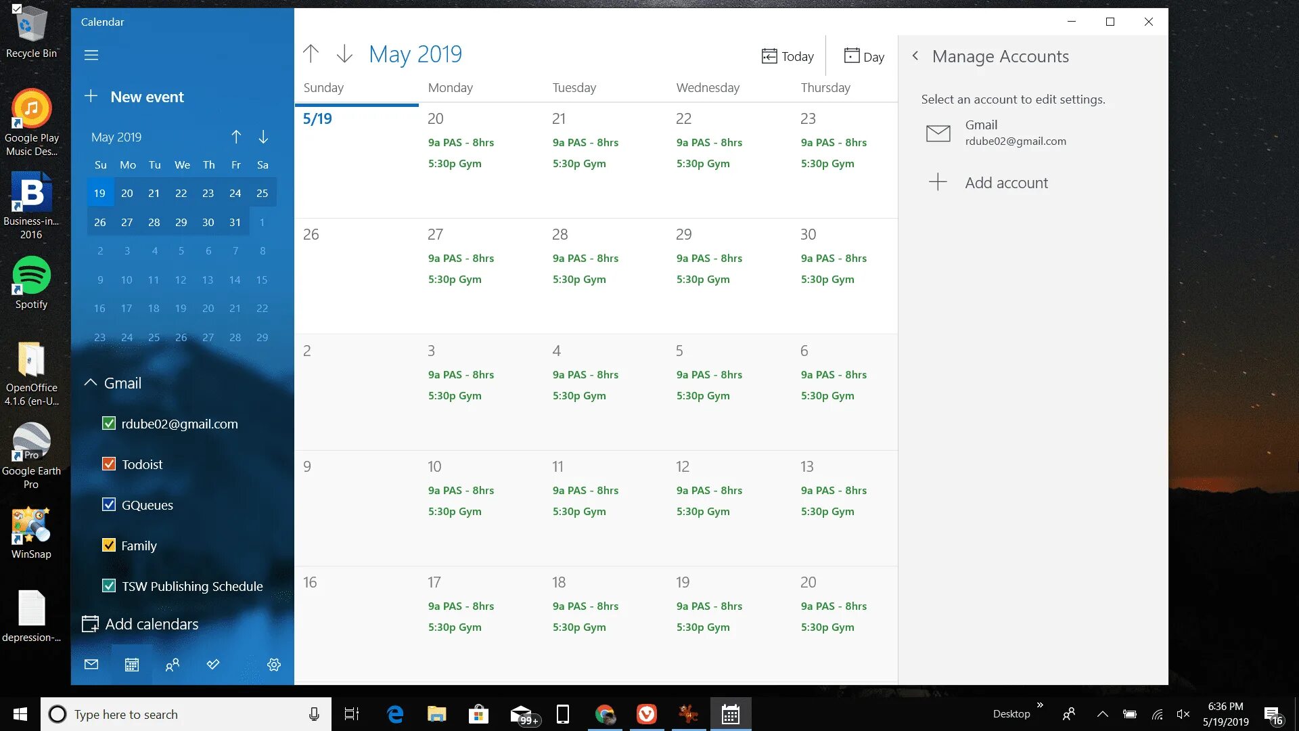The width and height of the screenshot is (1299, 731).
Task: Select May 23 in the mini calendar
Action: [208, 193]
